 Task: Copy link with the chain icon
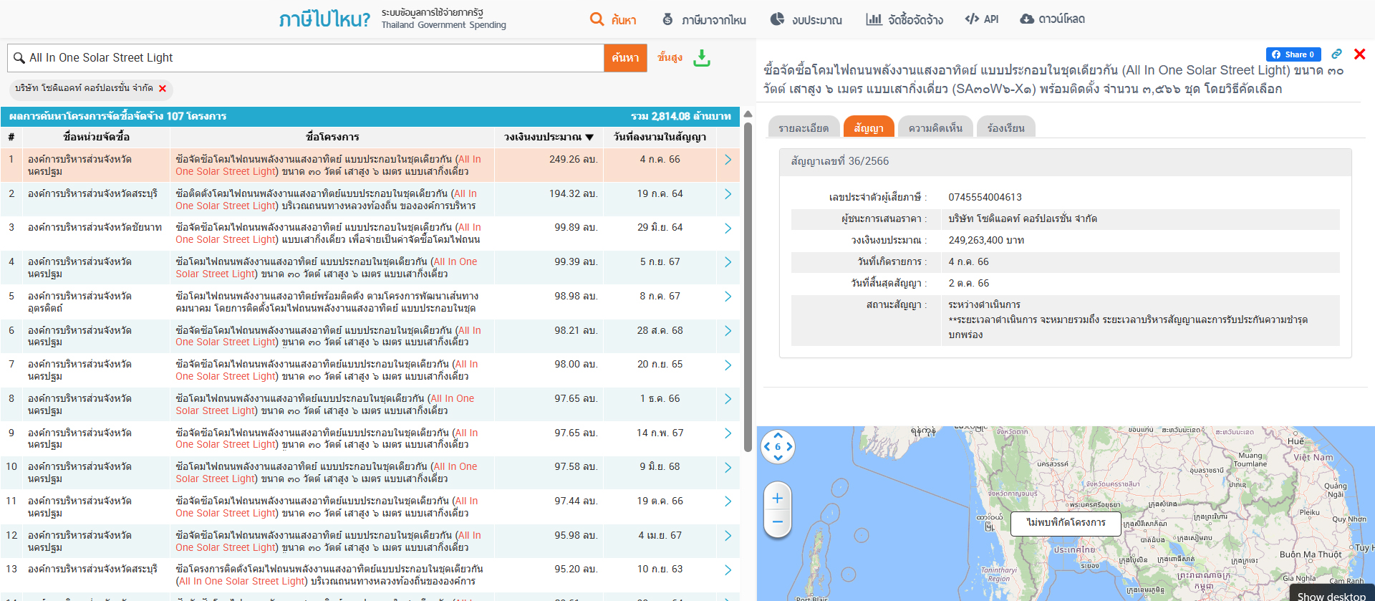1336,54
